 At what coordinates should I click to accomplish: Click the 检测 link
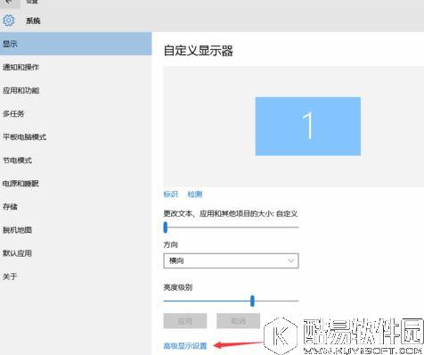pyautogui.click(x=195, y=194)
